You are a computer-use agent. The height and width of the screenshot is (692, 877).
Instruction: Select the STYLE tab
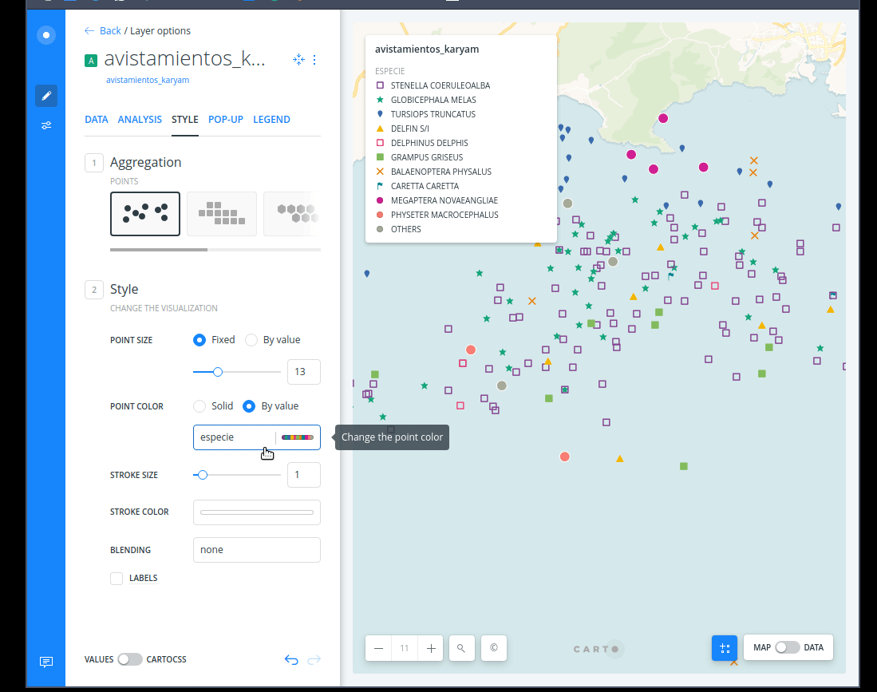click(185, 119)
